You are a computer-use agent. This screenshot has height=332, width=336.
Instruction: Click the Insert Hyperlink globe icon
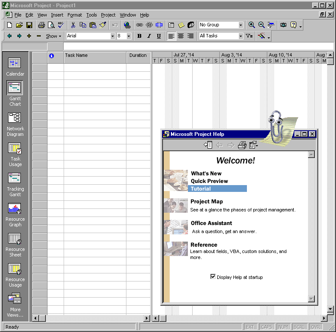[127, 25]
